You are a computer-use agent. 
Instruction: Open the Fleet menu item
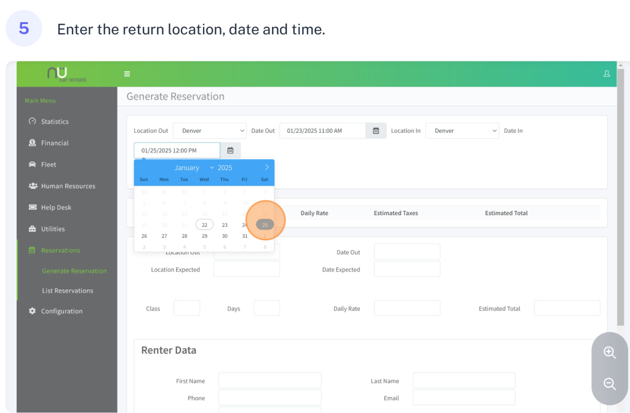coord(49,165)
